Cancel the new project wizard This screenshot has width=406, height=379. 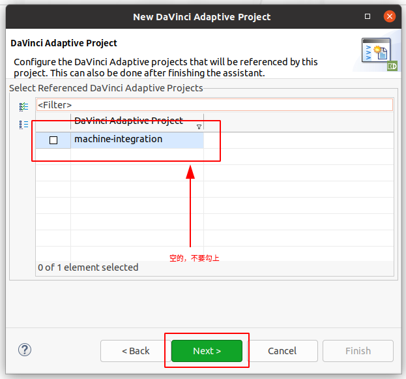282,351
